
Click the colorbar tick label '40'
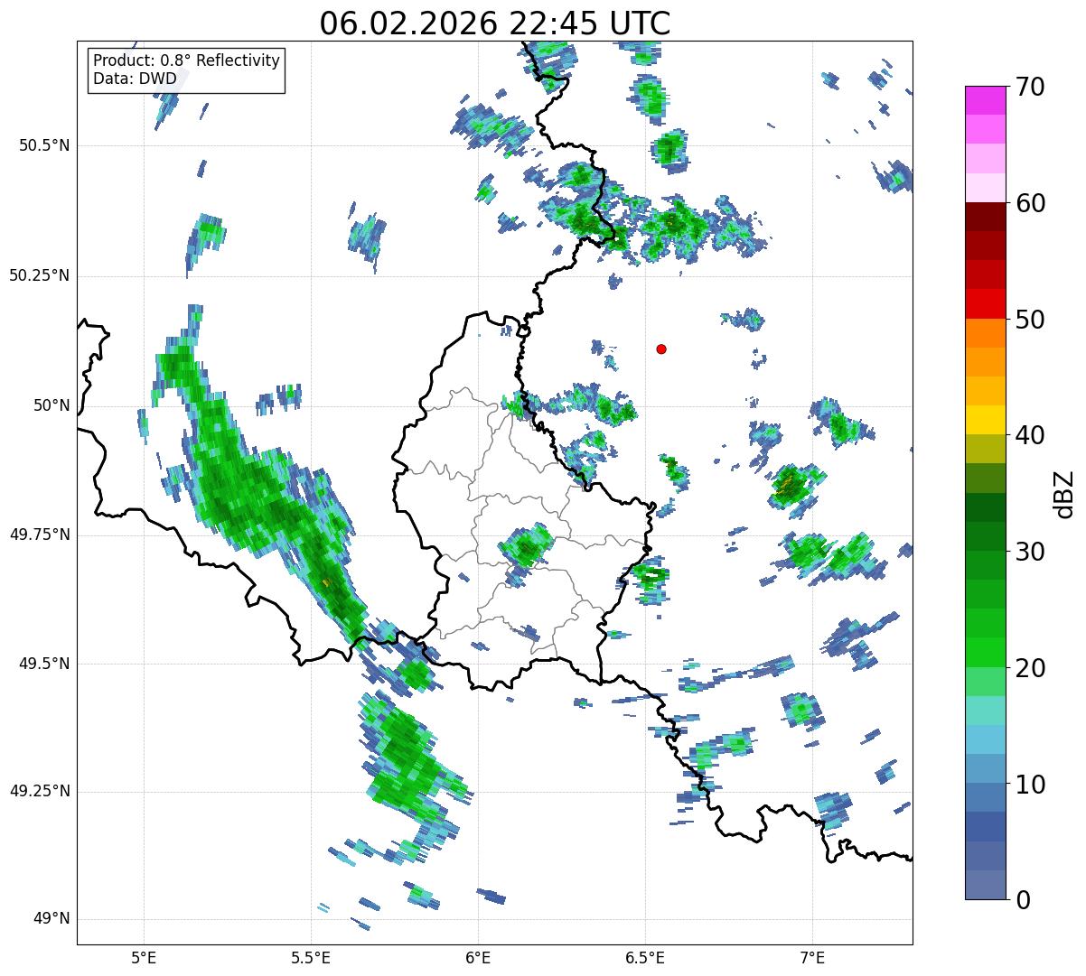(1029, 435)
